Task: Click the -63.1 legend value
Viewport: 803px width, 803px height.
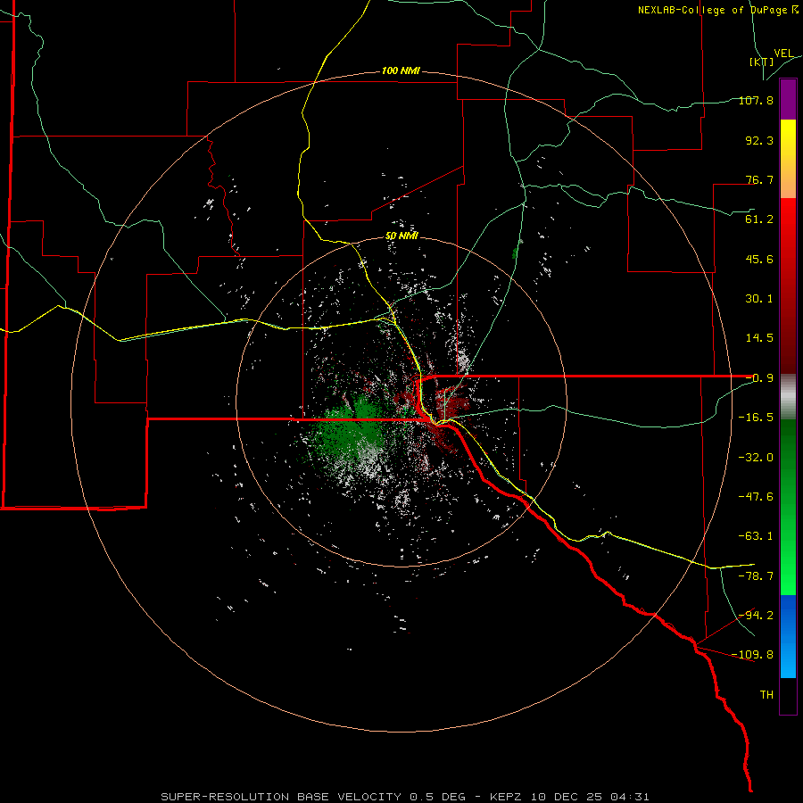Action: [756, 536]
